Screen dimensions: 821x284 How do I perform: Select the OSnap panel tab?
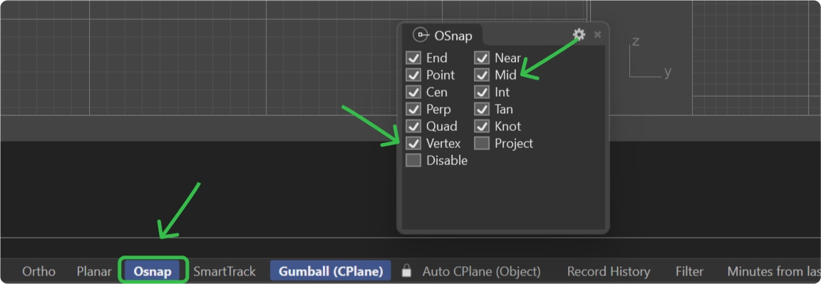[443, 35]
